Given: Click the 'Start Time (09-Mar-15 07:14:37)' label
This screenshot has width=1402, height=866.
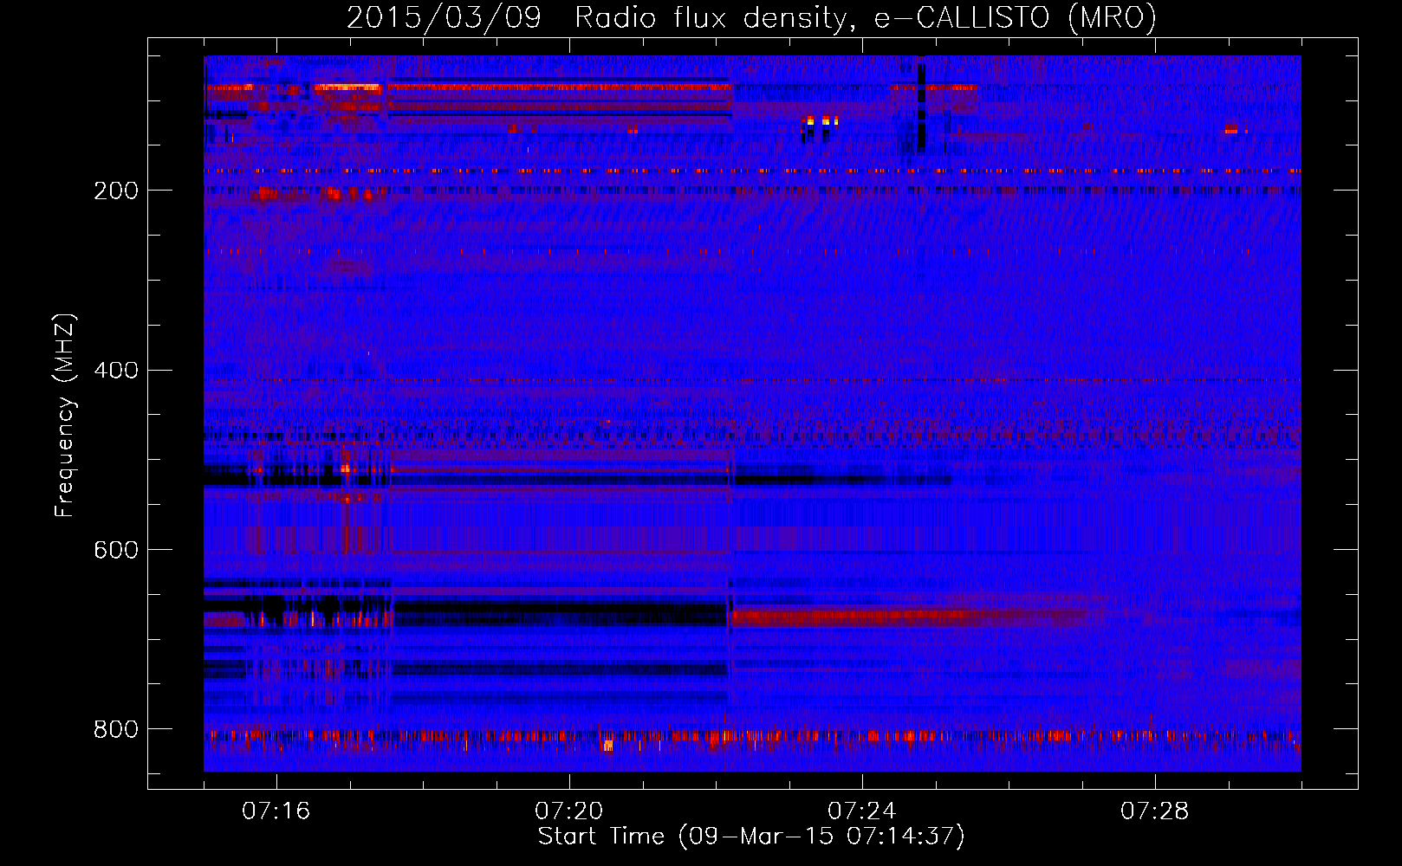Looking at the screenshot, I should 751,837.
